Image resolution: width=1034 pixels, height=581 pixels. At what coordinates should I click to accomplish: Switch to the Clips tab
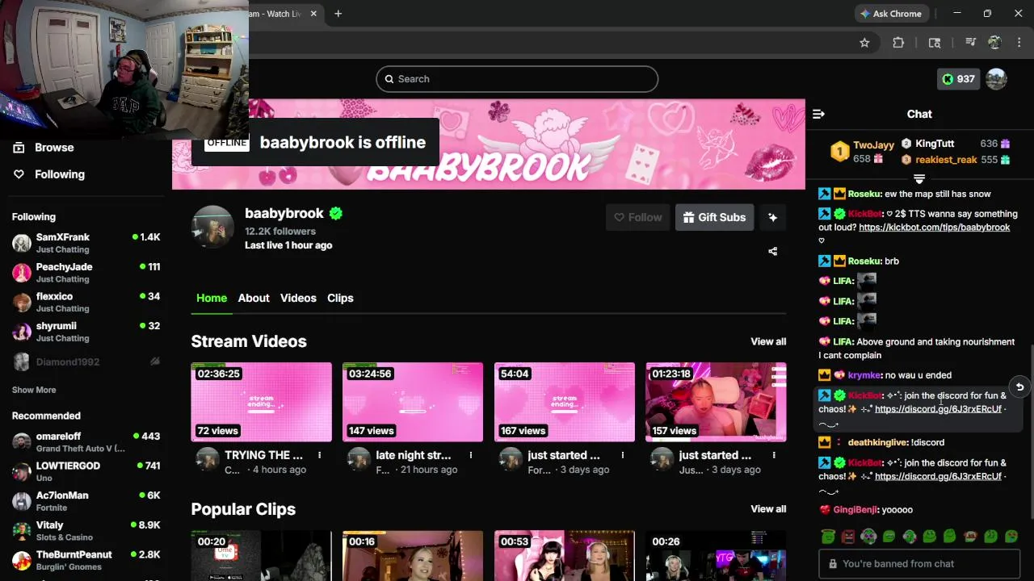coord(340,298)
